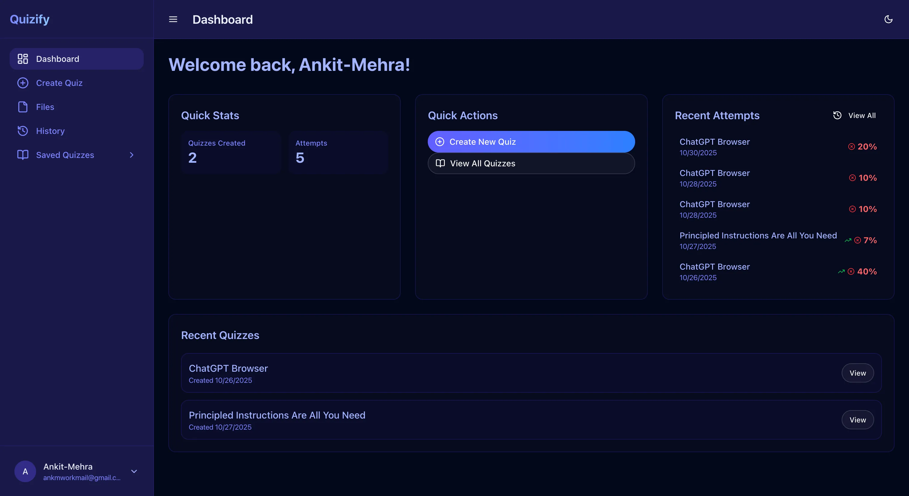Open the Files section in sidebar
The width and height of the screenshot is (909, 496).
(45, 107)
